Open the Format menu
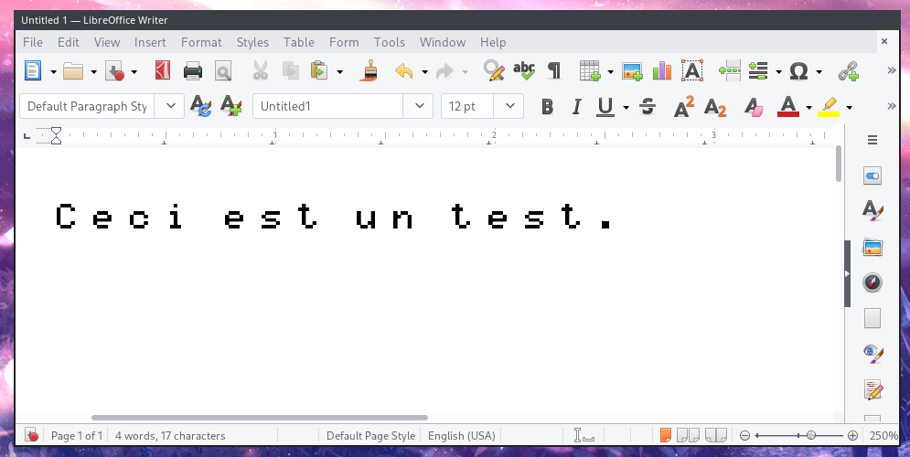Viewport: 910px width, 457px height. 201,42
